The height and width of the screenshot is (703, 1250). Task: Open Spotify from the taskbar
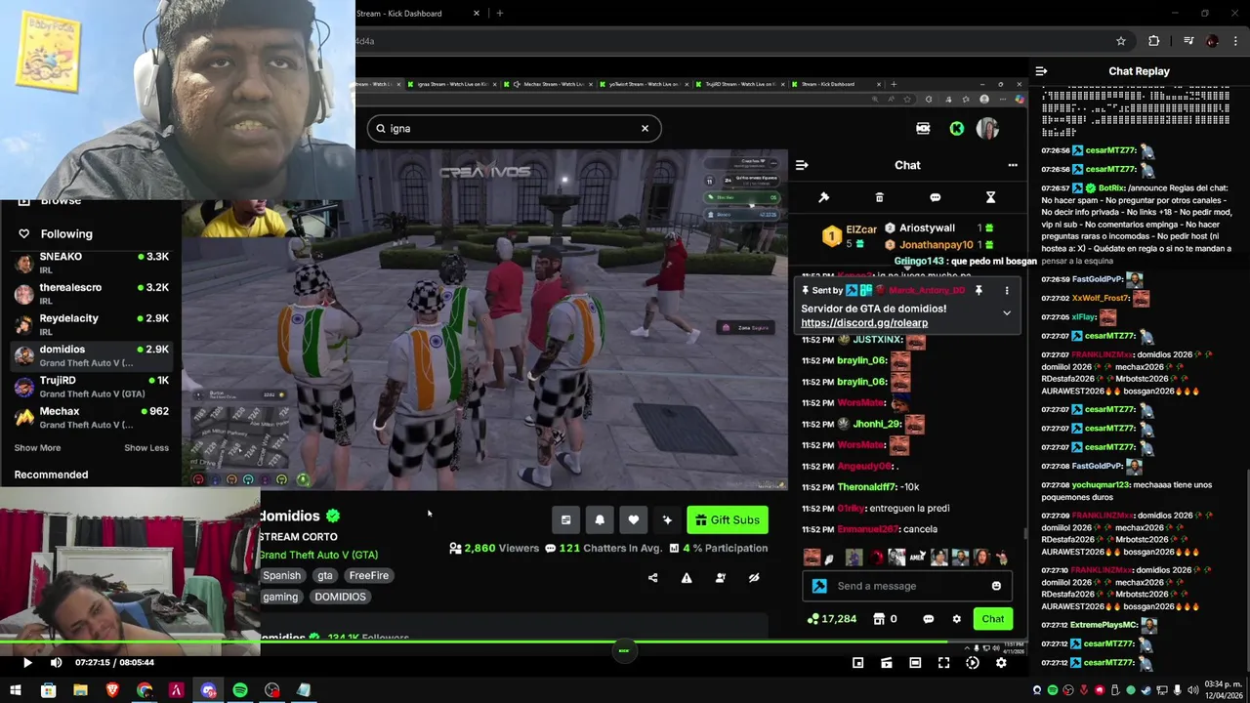pos(240,690)
